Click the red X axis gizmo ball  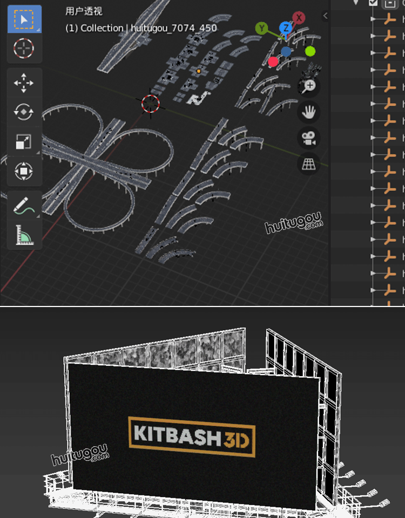(299, 18)
